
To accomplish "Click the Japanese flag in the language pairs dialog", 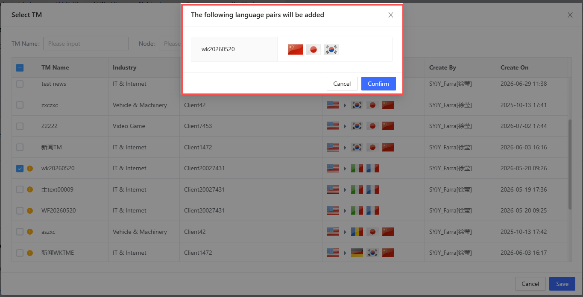I will pyautogui.click(x=313, y=49).
